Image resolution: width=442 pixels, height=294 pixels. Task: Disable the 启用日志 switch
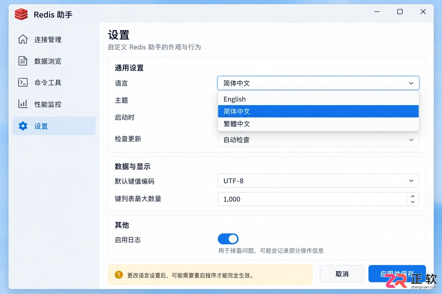[x=228, y=239]
